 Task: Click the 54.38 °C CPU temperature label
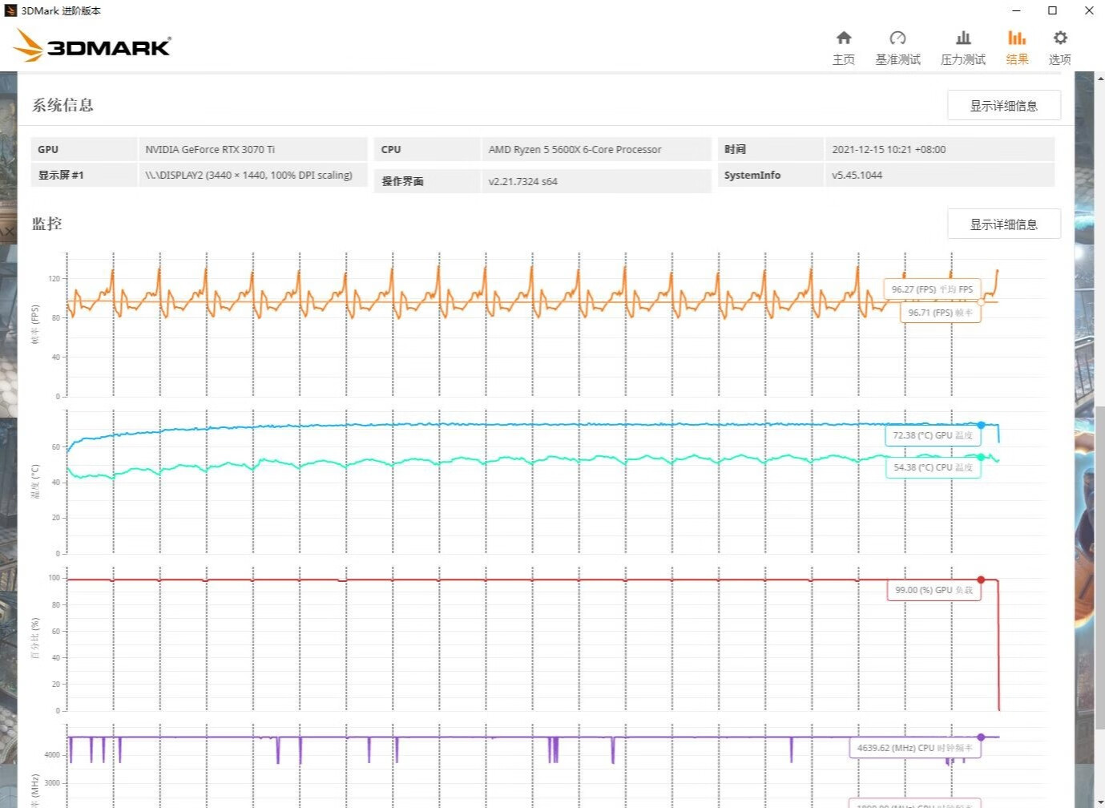pos(933,467)
